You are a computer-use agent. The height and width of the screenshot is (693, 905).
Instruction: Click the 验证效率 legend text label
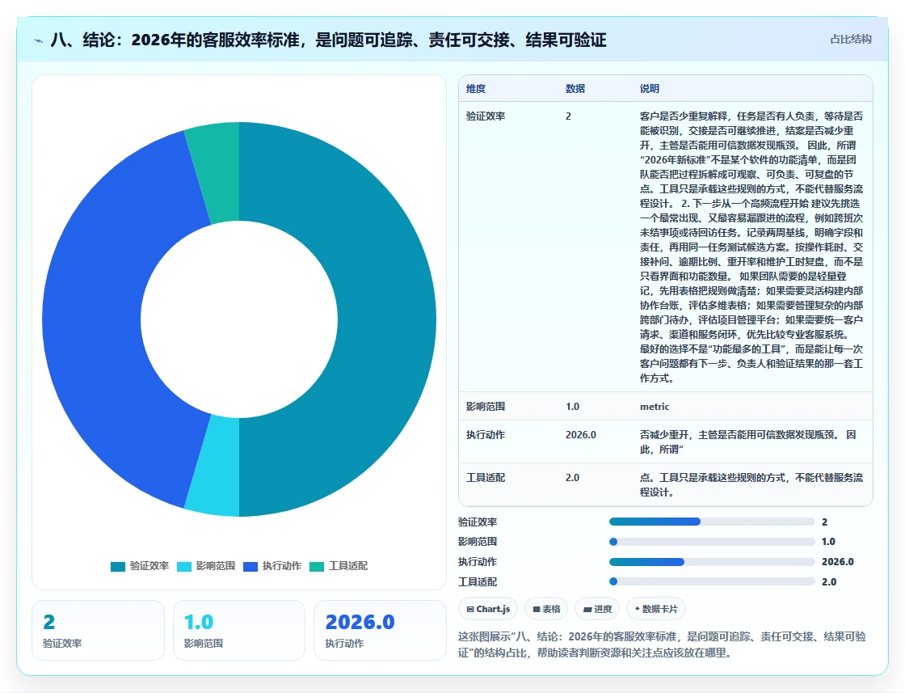coord(149,566)
